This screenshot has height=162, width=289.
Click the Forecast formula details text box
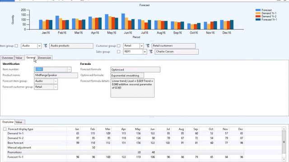click(132, 88)
